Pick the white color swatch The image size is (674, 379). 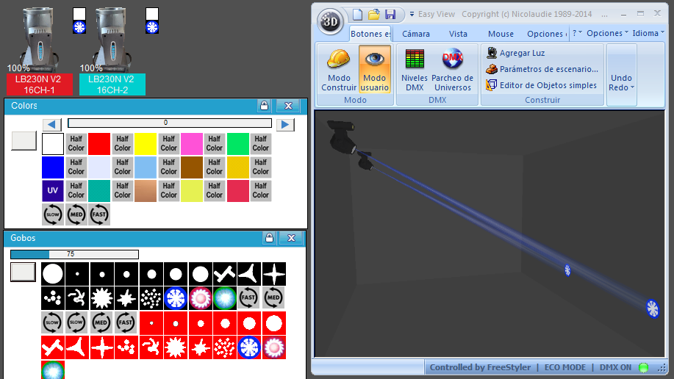[53, 143]
